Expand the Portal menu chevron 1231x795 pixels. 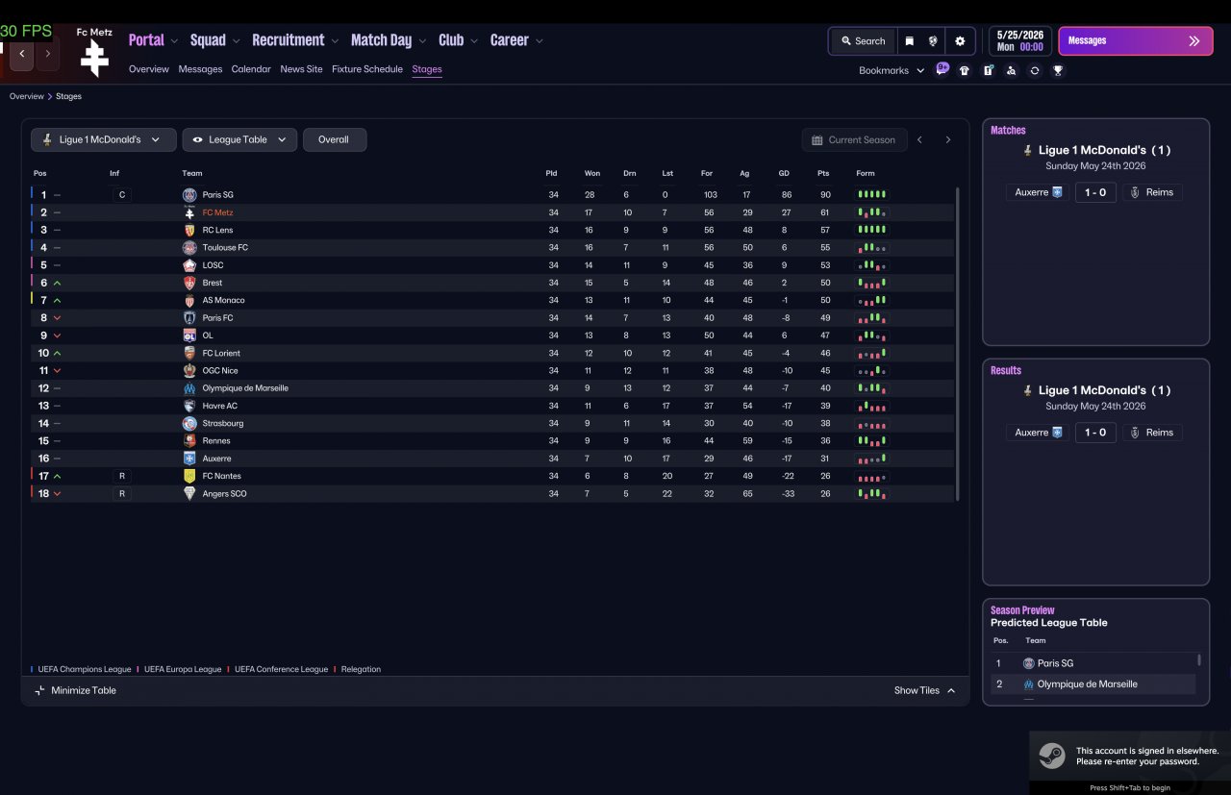[174, 41]
